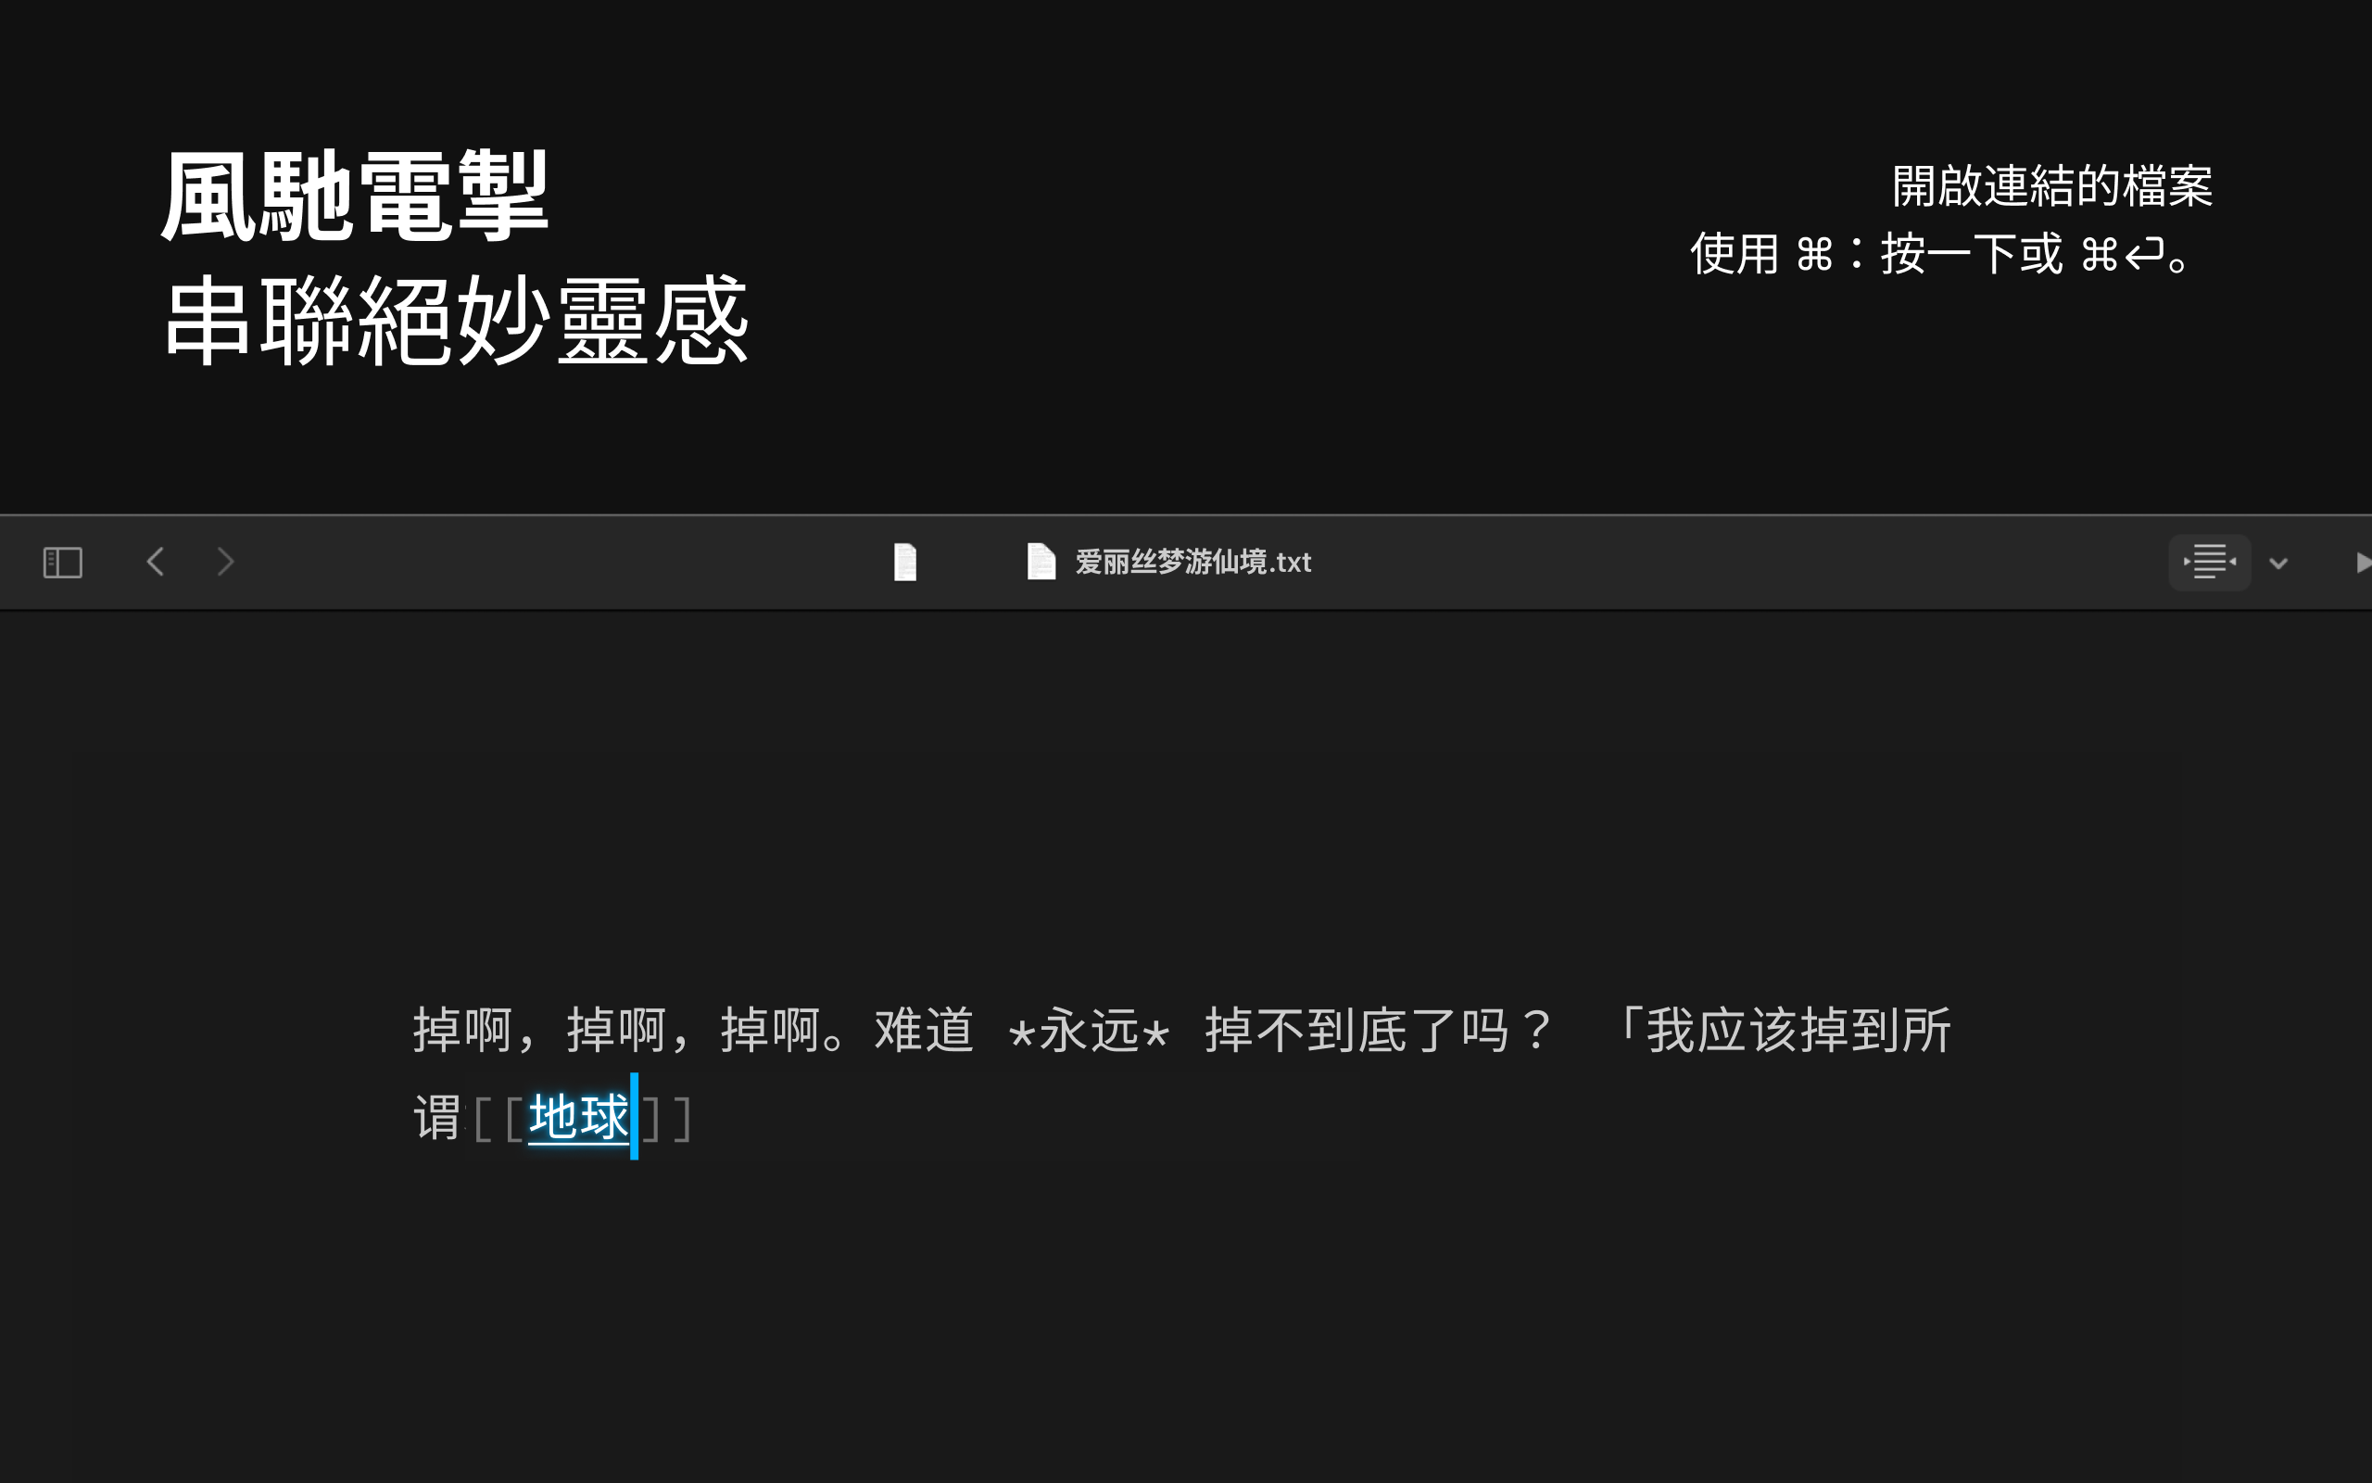
Task: Click the 串聯絕妙靈感 subtitle
Action: pos(456,320)
